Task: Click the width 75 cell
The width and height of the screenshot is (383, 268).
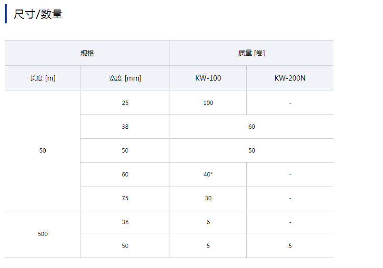Action: (125, 198)
